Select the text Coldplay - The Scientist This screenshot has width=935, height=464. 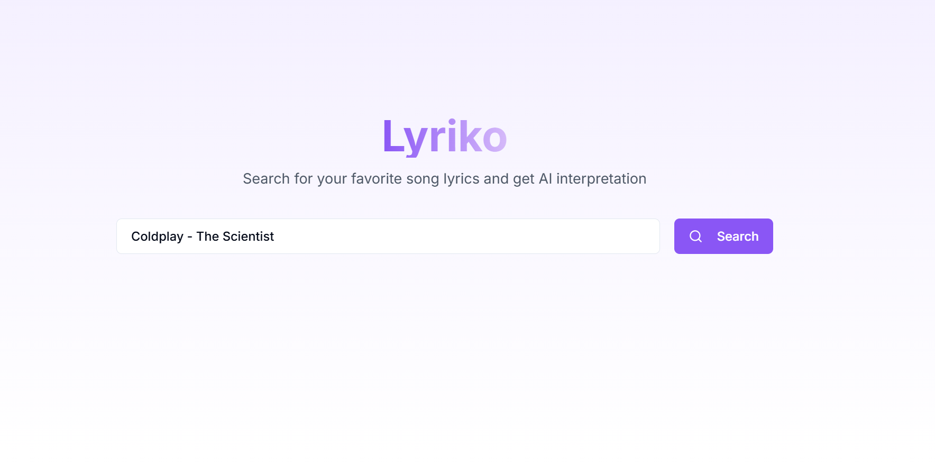(203, 236)
